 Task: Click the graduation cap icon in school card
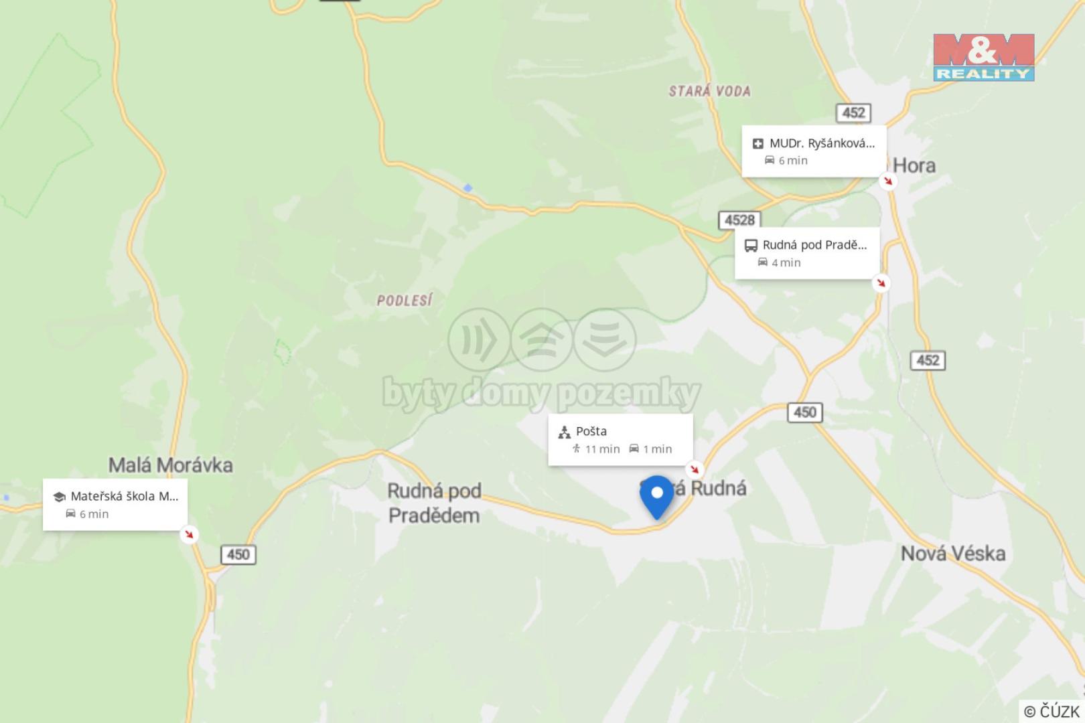(59, 497)
